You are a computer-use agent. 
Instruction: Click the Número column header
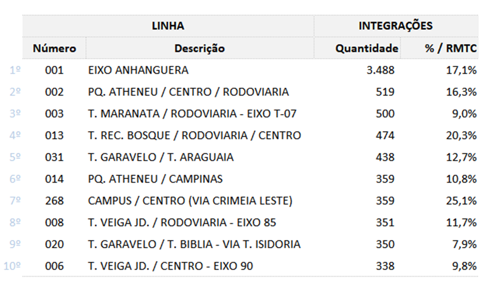54,48
